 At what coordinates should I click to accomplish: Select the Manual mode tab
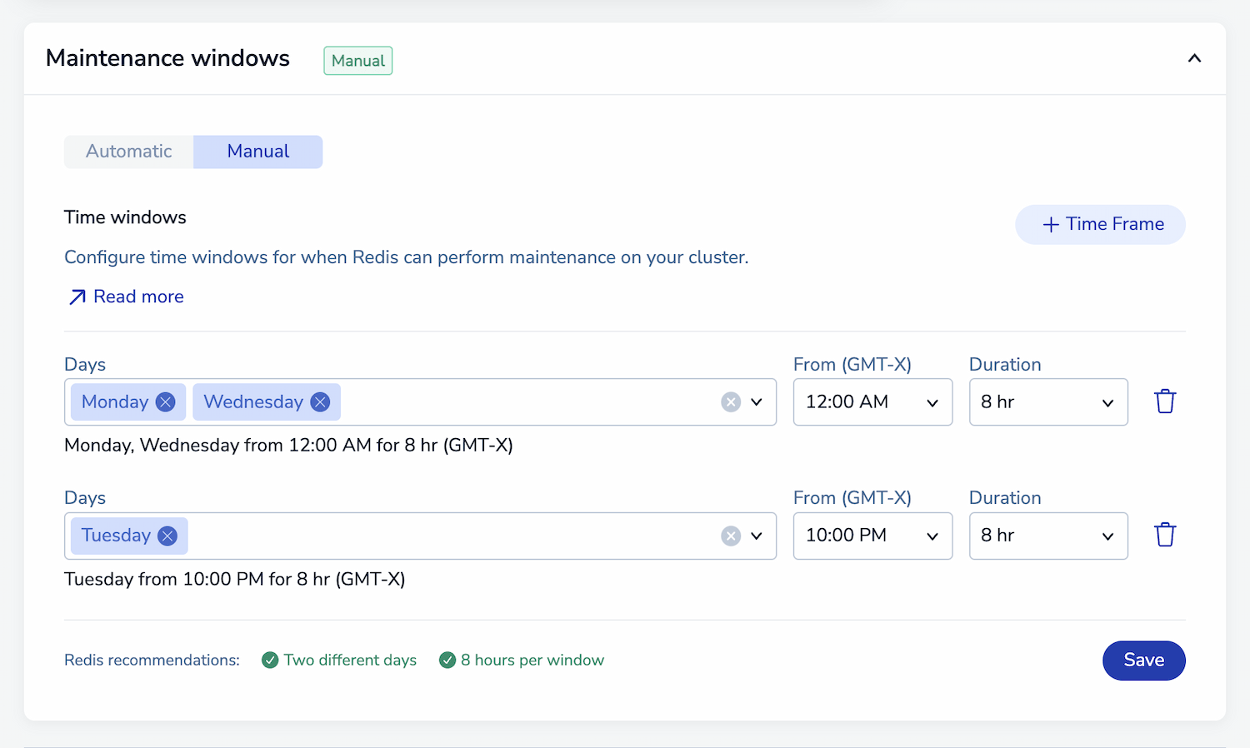258,152
